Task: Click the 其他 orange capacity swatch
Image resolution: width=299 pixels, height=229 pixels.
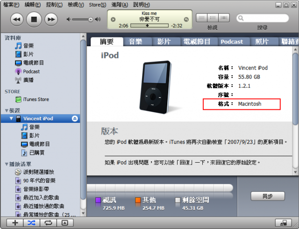Action: (x=138, y=200)
